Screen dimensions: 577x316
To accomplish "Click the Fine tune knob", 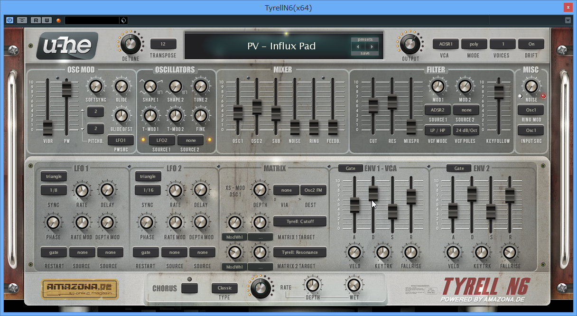I will pos(201,115).
